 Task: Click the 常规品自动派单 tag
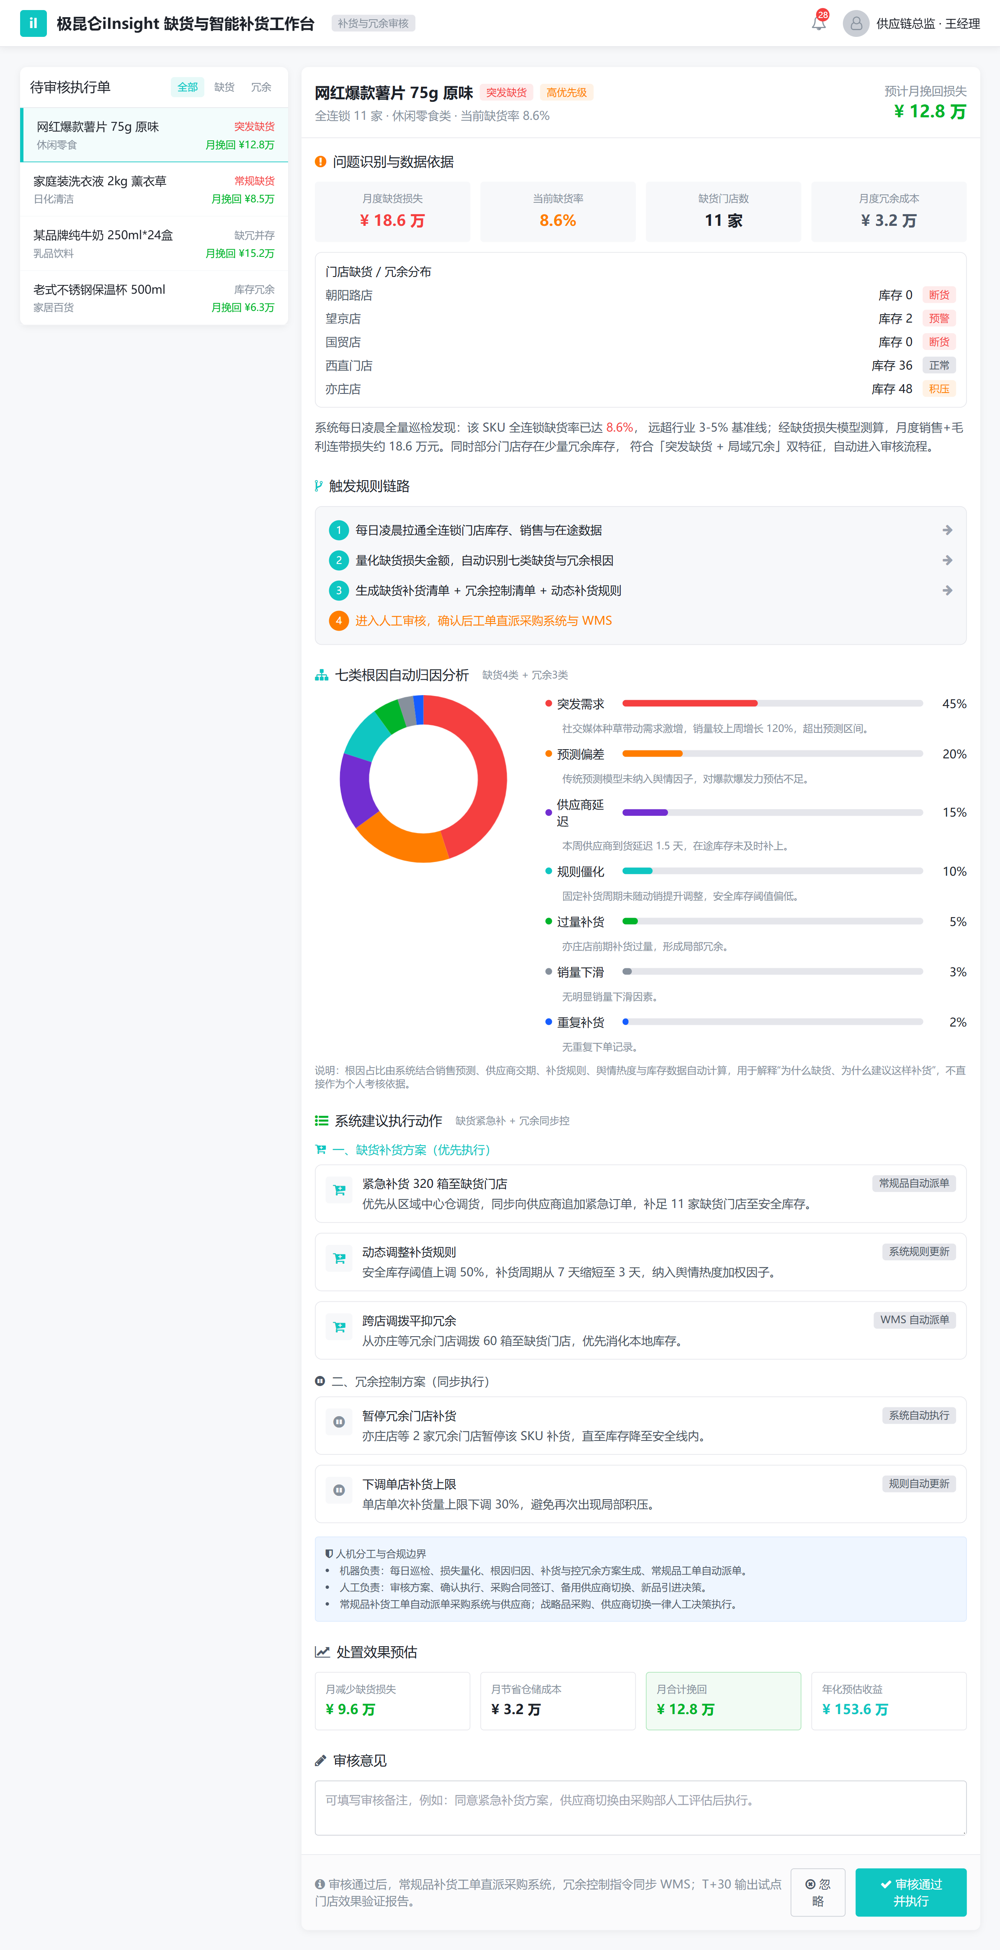pyautogui.click(x=914, y=1183)
